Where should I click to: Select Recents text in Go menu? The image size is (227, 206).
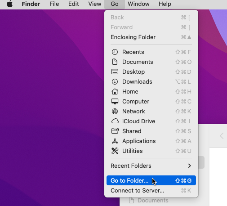(x=133, y=52)
